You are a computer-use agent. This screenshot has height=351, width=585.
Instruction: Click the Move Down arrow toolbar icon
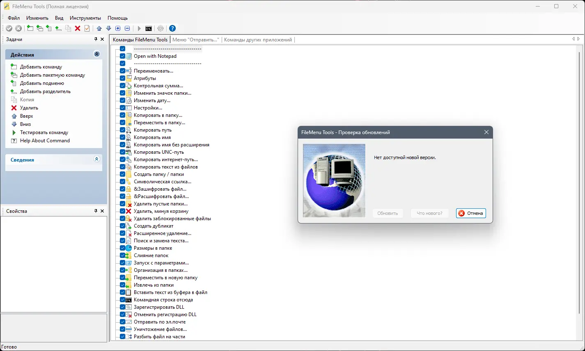108,28
